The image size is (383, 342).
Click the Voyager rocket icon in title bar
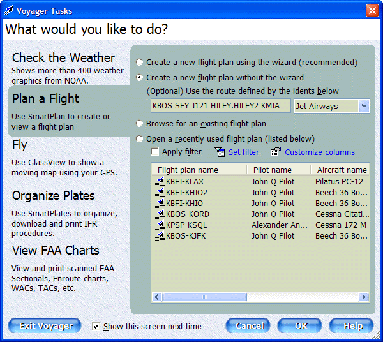8,11
